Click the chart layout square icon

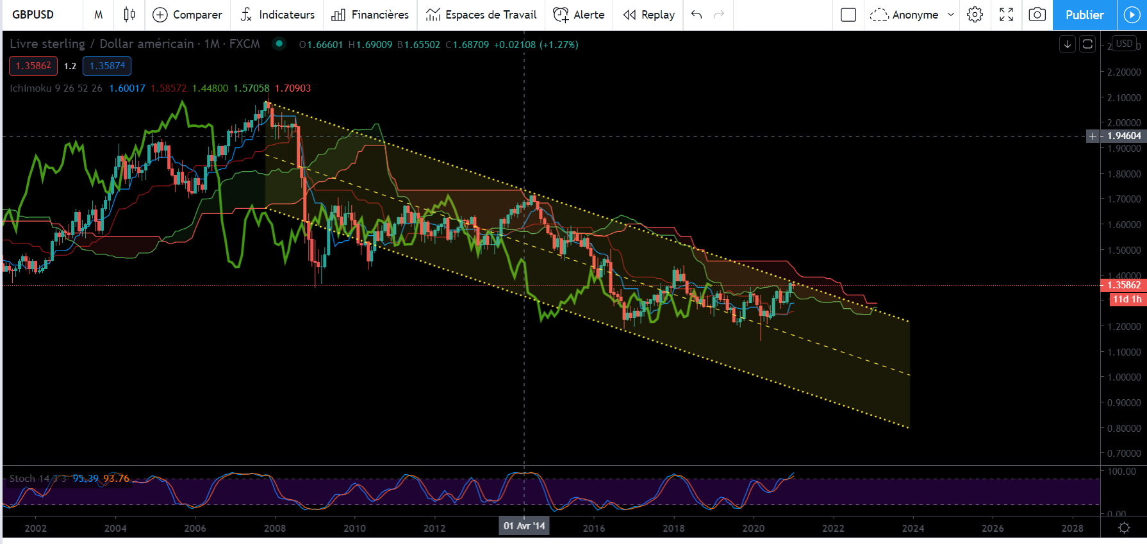[848, 15]
